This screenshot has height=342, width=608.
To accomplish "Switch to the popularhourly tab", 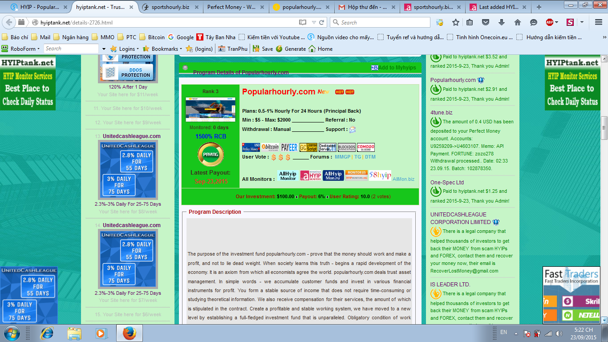I will tap(302, 7).
